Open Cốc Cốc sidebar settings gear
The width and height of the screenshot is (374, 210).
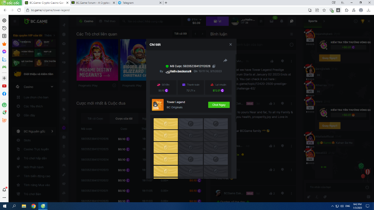[x=4, y=21]
